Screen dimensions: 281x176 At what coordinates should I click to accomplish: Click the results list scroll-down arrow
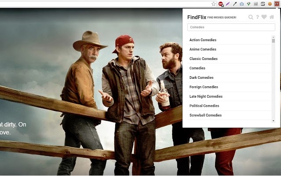pos(273,121)
